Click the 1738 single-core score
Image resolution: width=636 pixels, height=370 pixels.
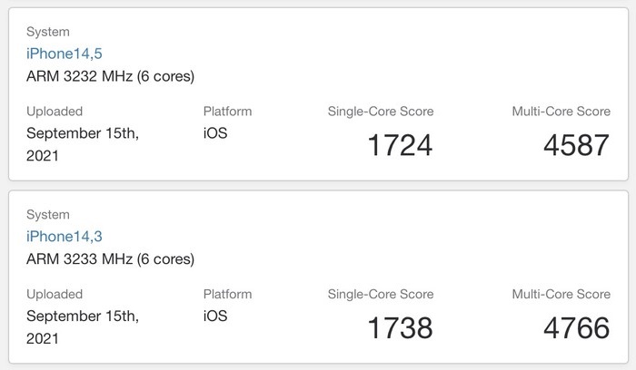pos(400,328)
